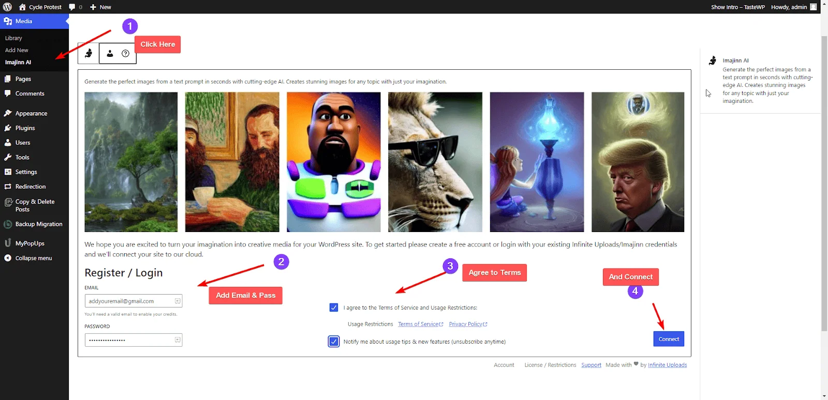Image resolution: width=828 pixels, height=400 pixels.
Task: Click the WordPress logo icon
Action: tap(7, 7)
